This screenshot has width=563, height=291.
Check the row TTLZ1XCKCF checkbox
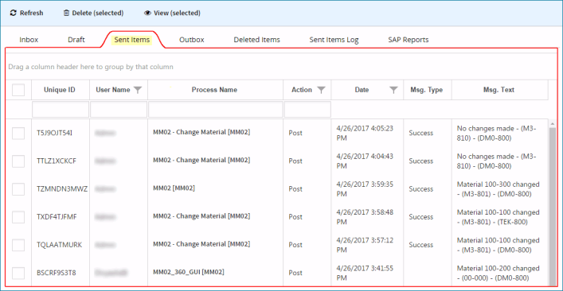(x=18, y=161)
